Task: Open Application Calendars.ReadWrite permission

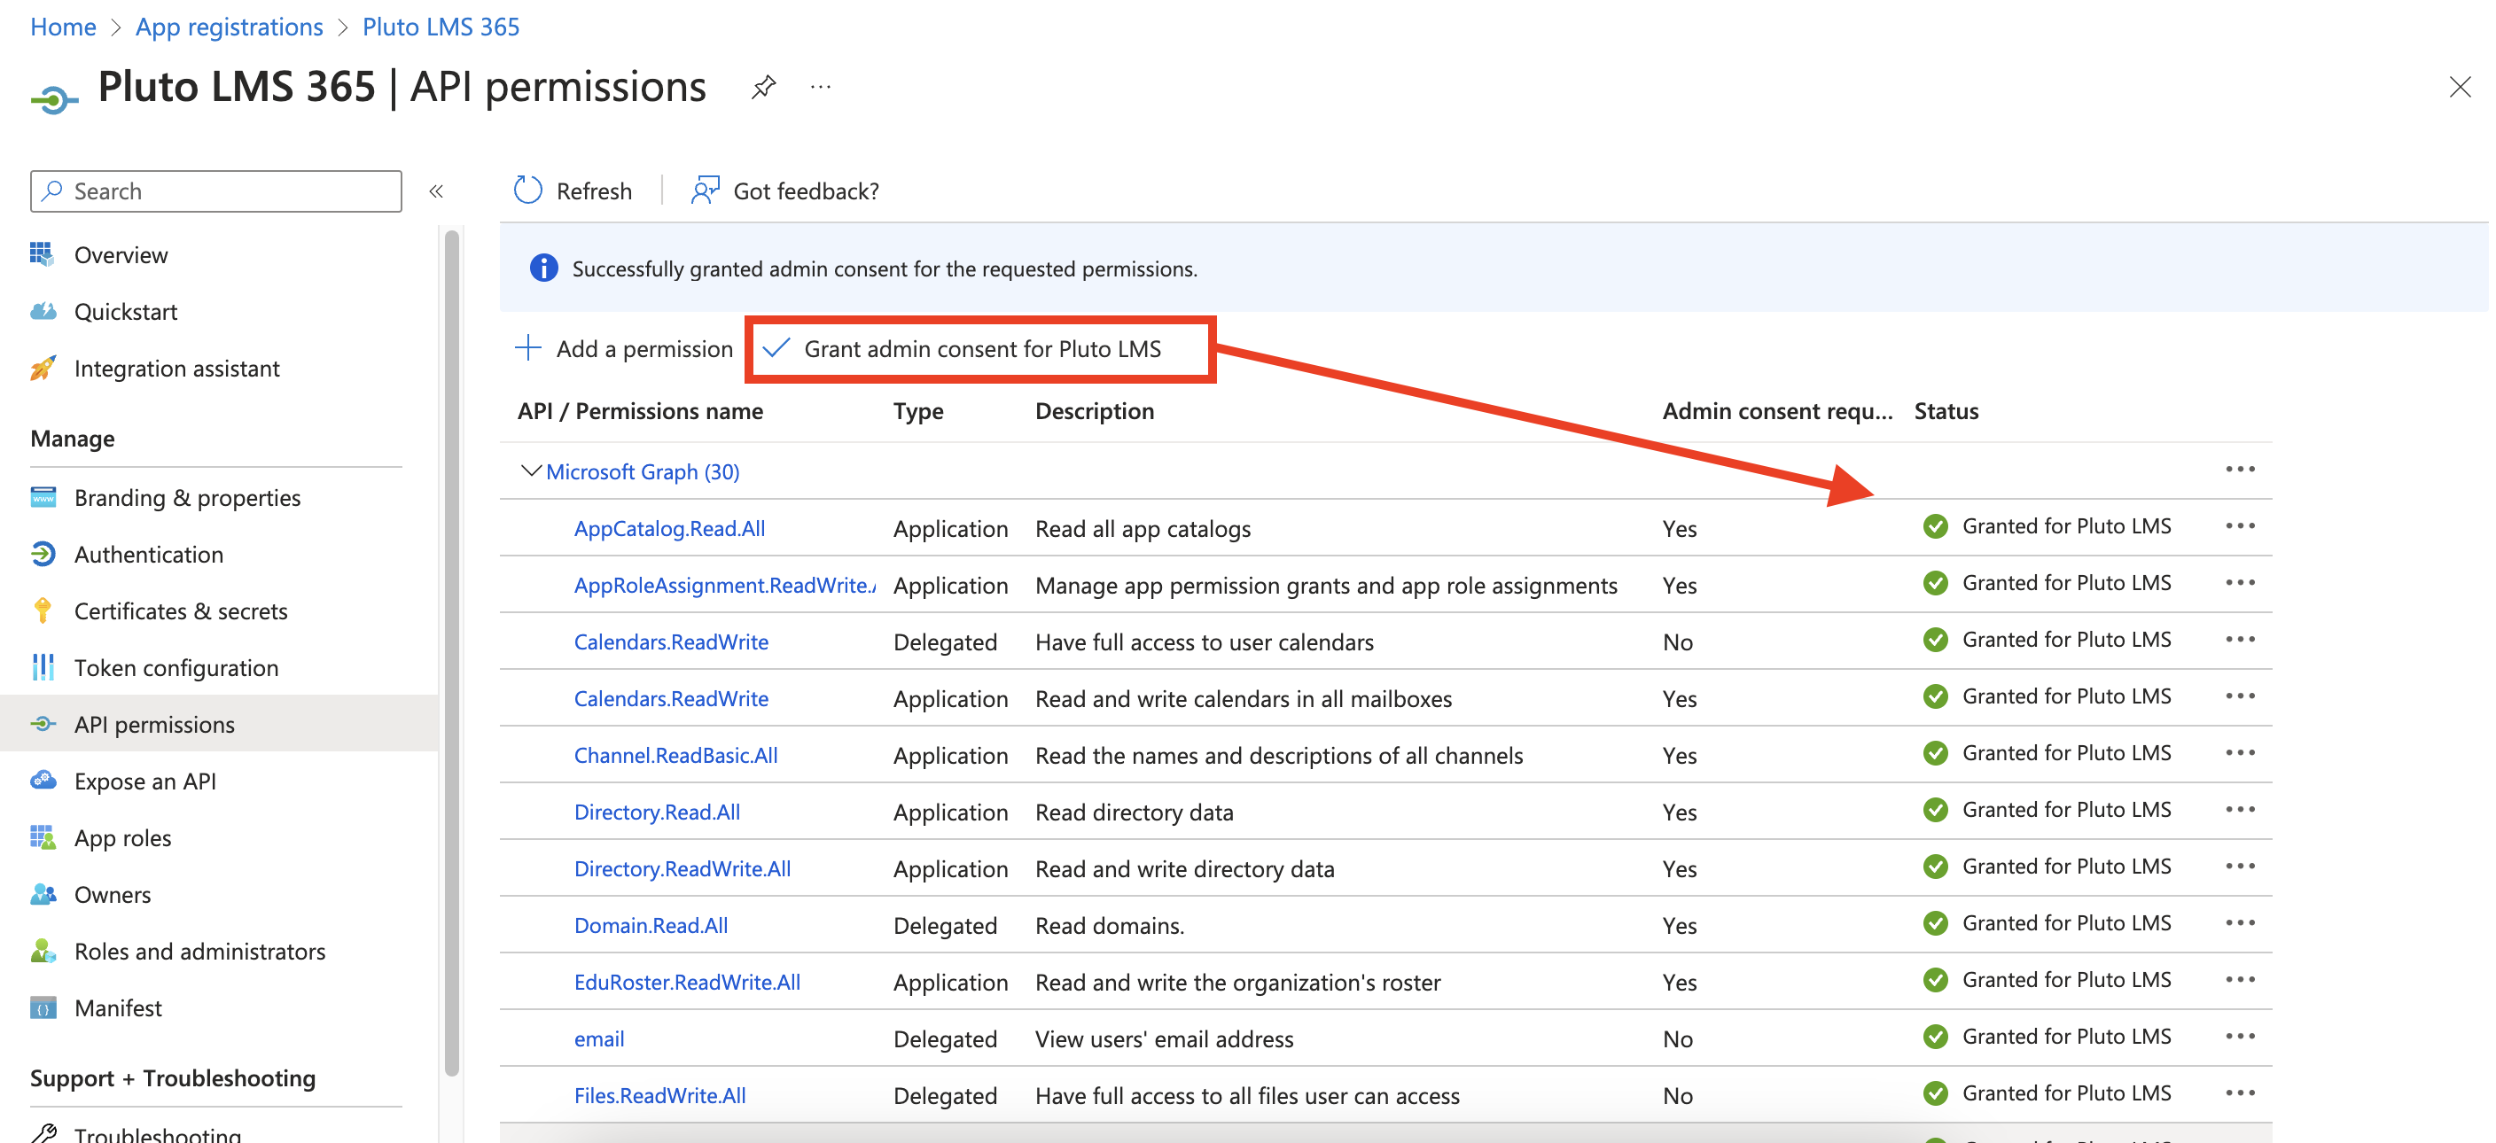Action: click(x=670, y=698)
